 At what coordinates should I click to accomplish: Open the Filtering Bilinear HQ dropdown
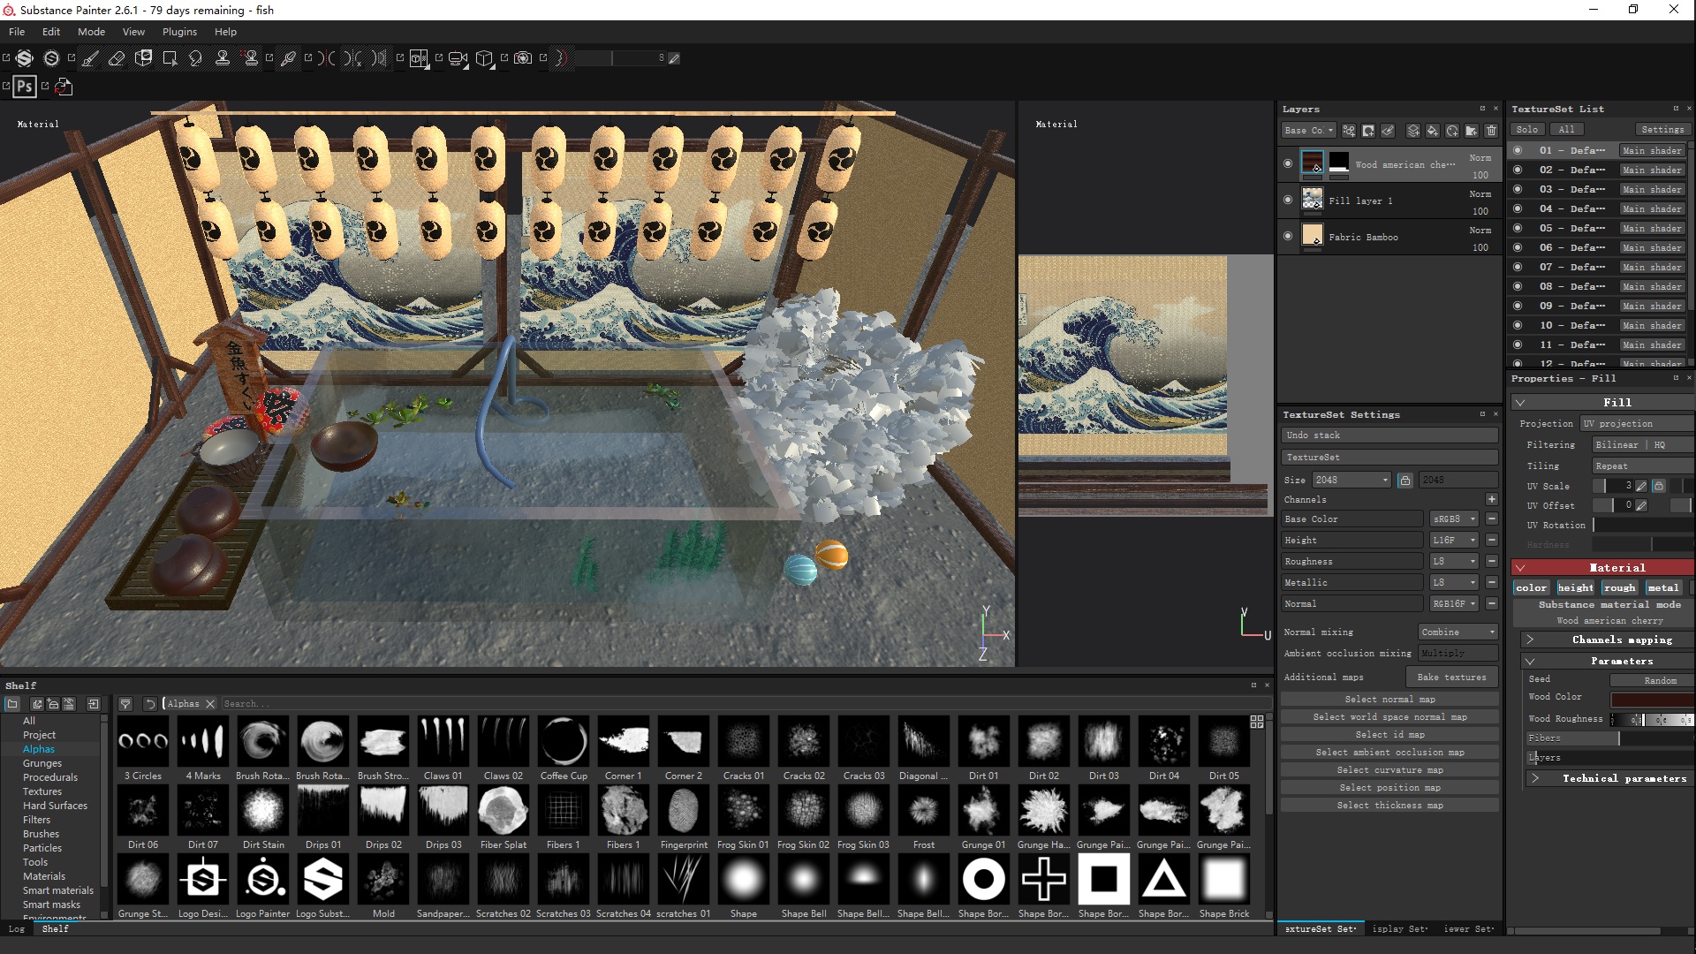pyautogui.click(x=1643, y=445)
